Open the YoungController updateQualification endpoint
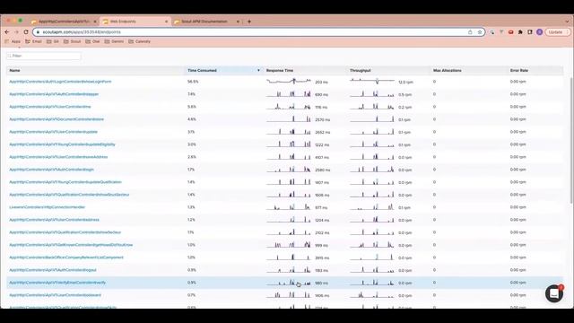 tap(65, 182)
